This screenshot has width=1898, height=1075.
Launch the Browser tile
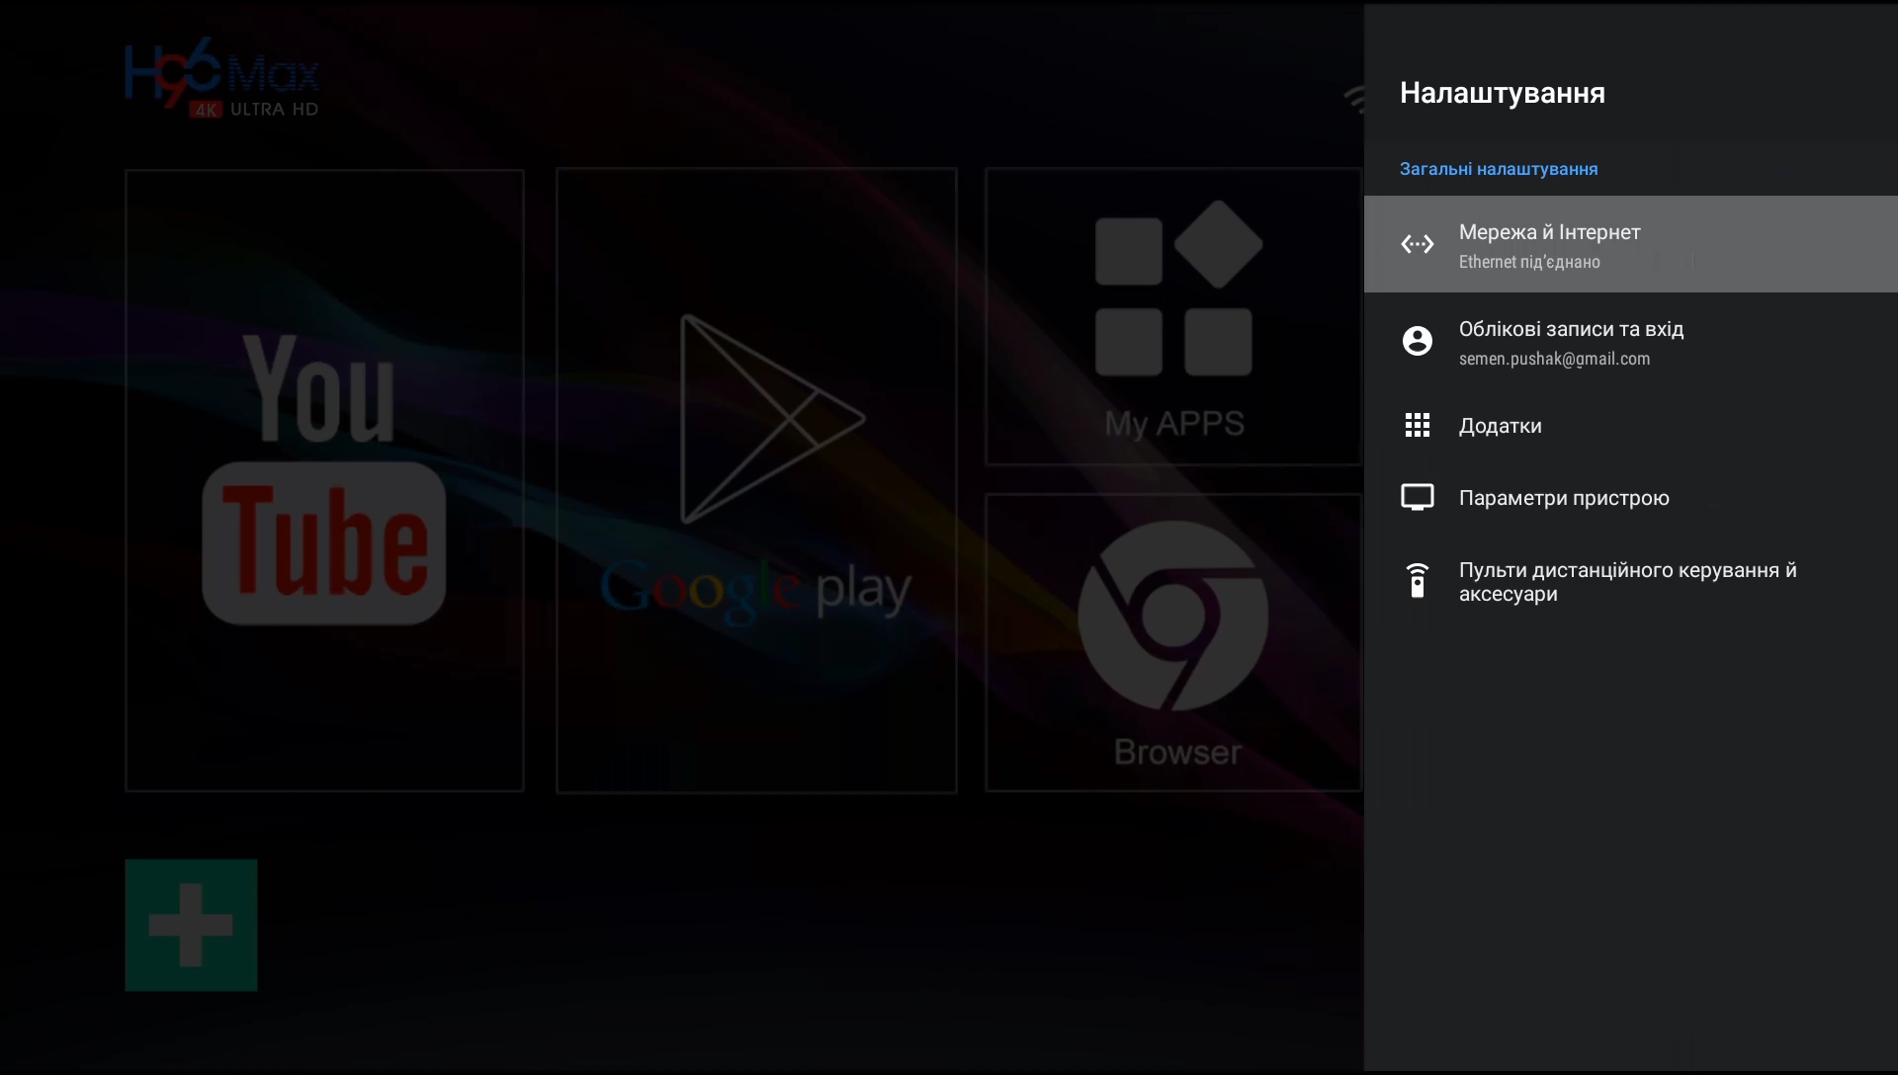pos(1173,642)
